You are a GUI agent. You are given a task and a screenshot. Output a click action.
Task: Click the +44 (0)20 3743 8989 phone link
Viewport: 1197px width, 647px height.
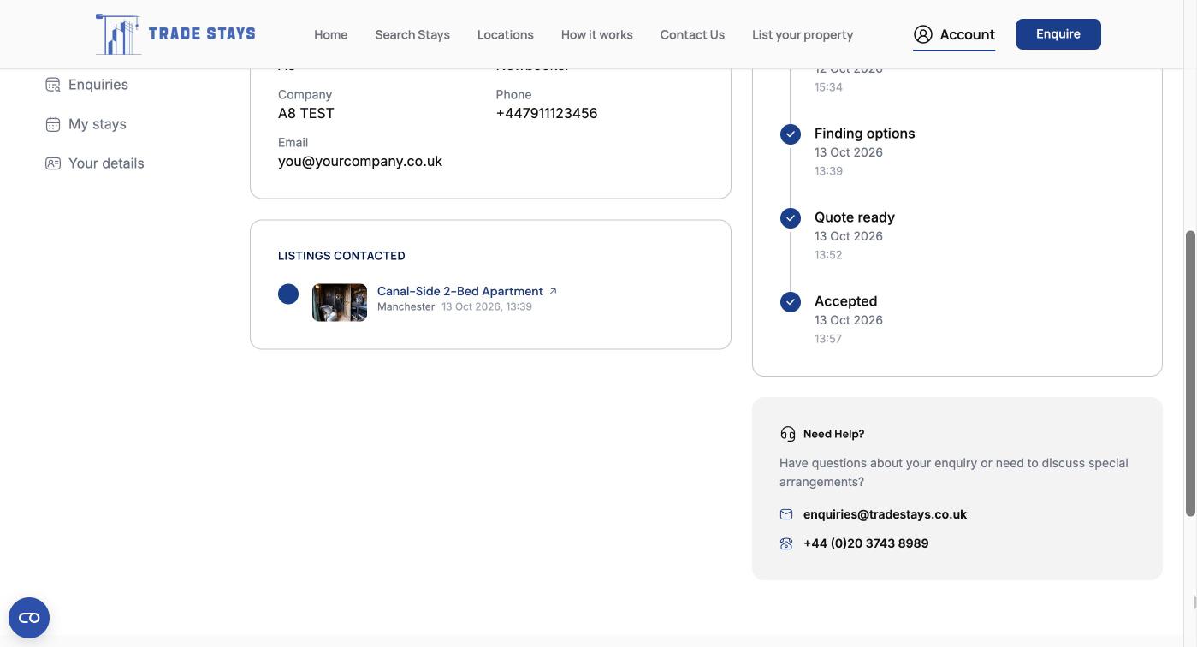(866, 543)
